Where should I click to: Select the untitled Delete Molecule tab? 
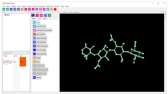71,12
